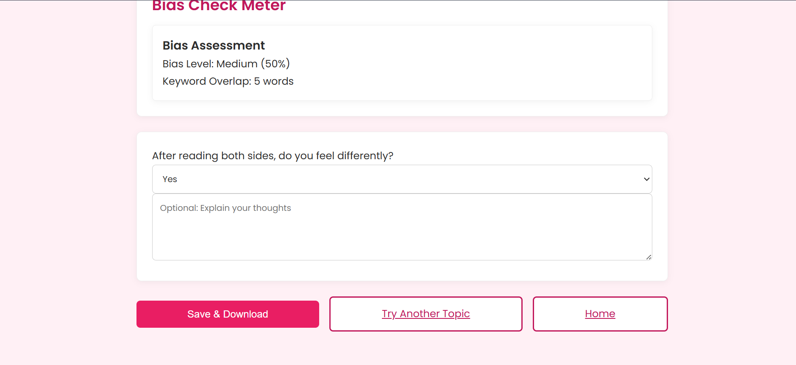Viewport: 796px width, 365px height.
Task: Select the Bias Assessment title
Action: (x=214, y=45)
